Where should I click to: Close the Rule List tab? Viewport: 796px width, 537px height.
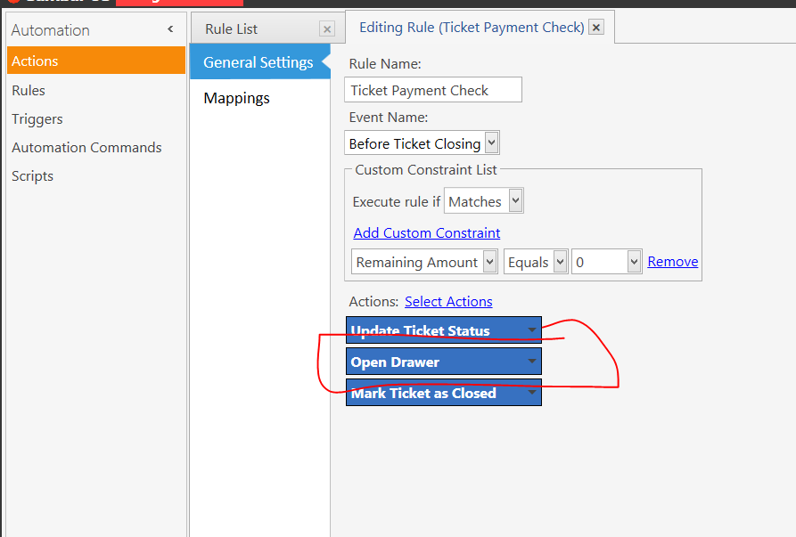click(327, 29)
